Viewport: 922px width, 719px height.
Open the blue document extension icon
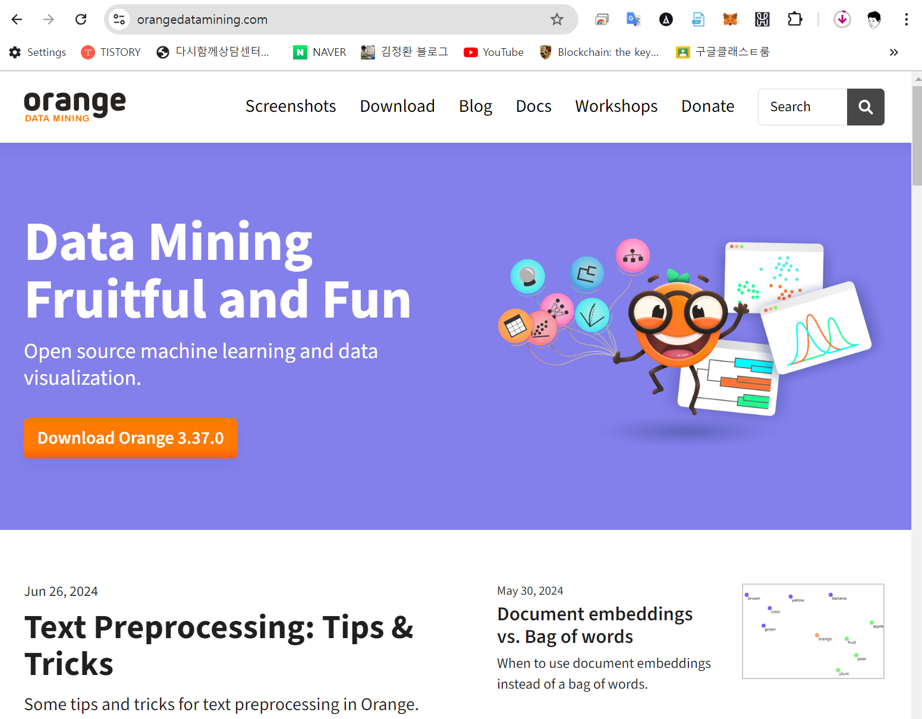coord(698,20)
